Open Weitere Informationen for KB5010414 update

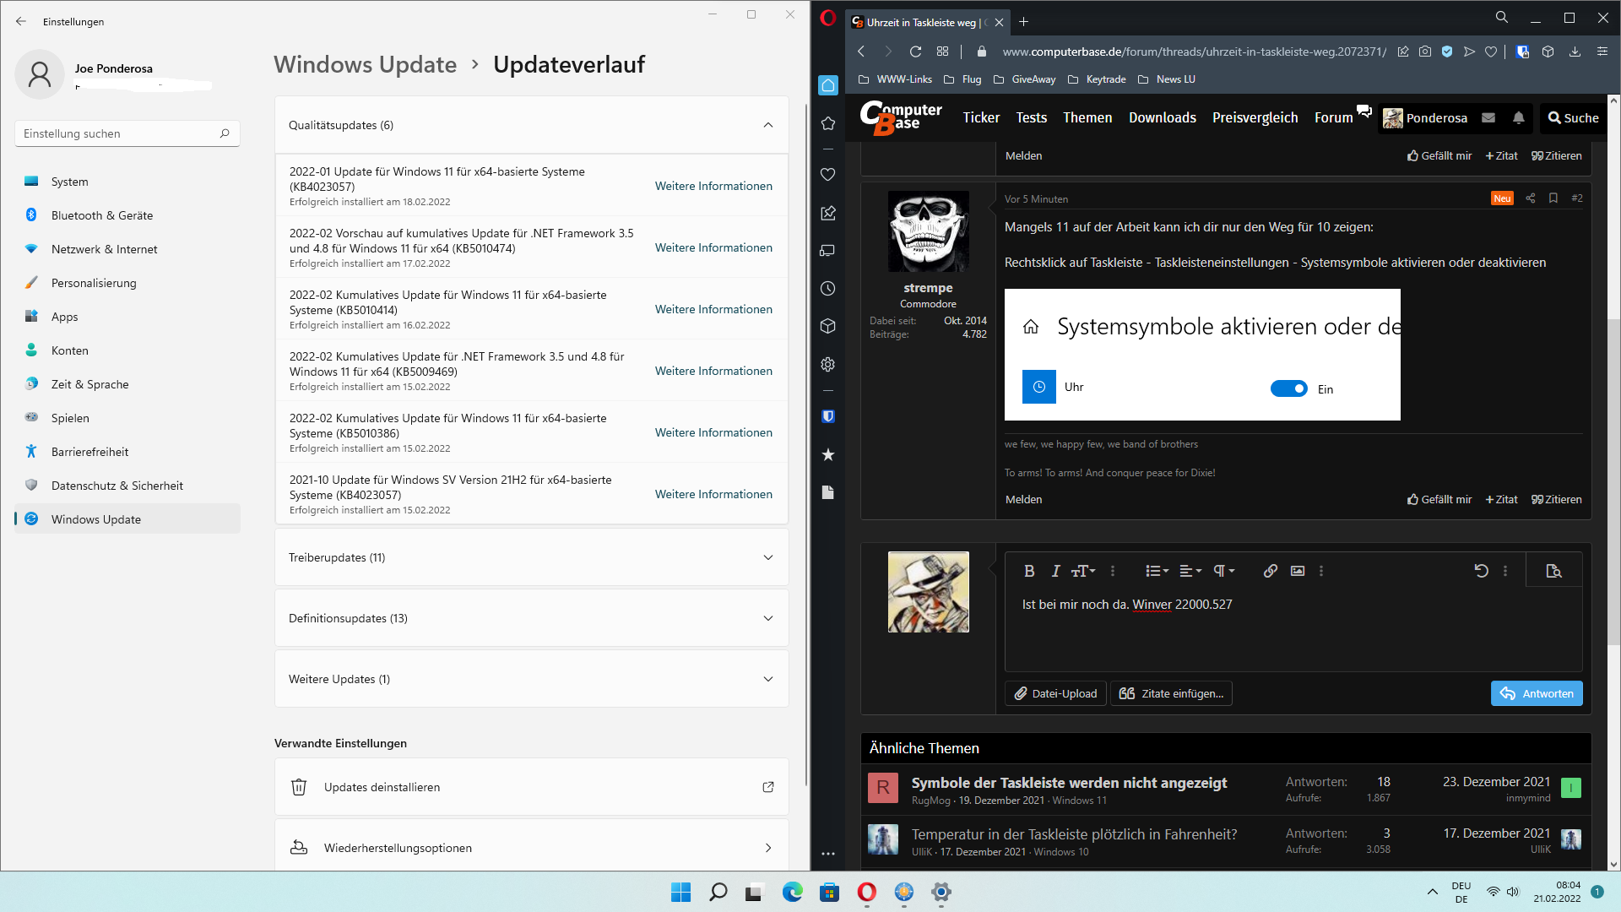point(713,309)
